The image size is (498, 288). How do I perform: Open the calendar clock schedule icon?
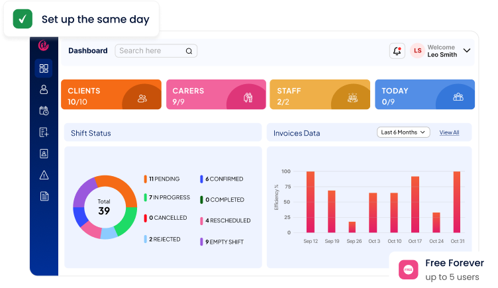point(44,111)
